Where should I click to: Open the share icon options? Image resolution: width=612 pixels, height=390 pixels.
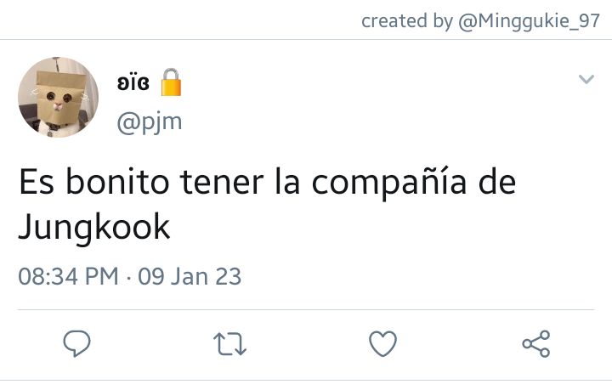tap(536, 343)
